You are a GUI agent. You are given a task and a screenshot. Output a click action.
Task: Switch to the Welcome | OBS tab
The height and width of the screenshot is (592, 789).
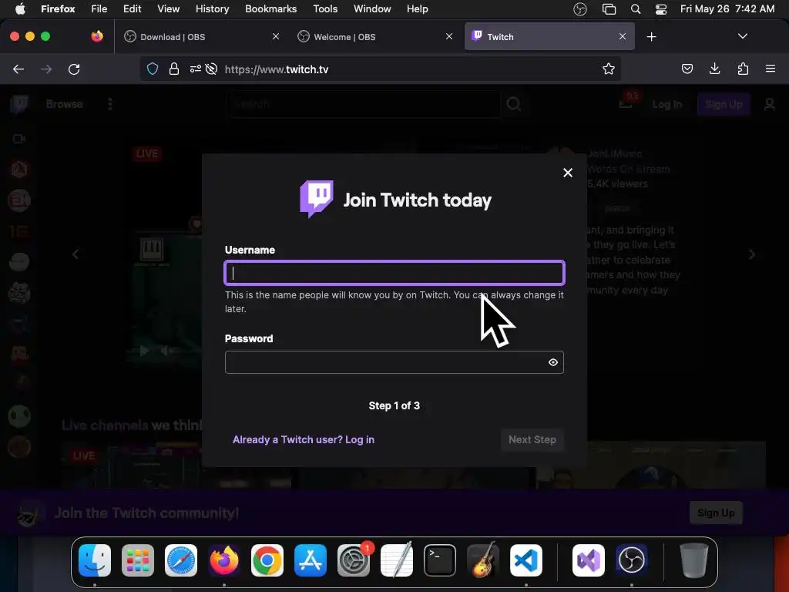tap(375, 37)
